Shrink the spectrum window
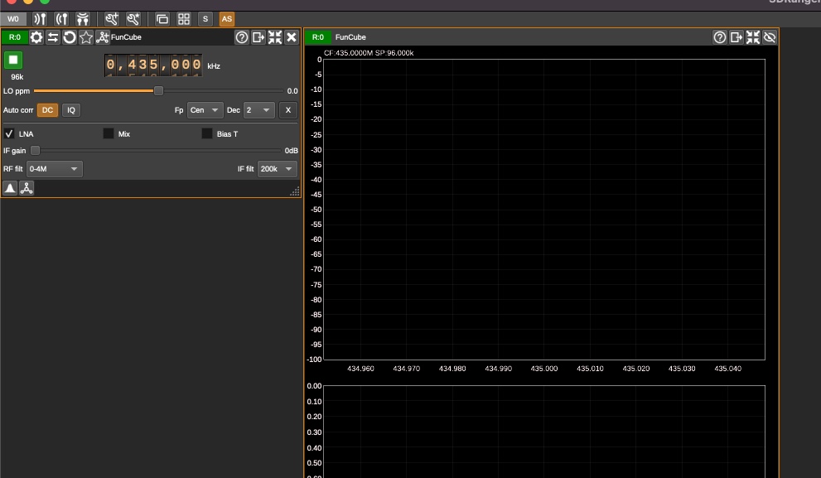 pyautogui.click(x=753, y=37)
